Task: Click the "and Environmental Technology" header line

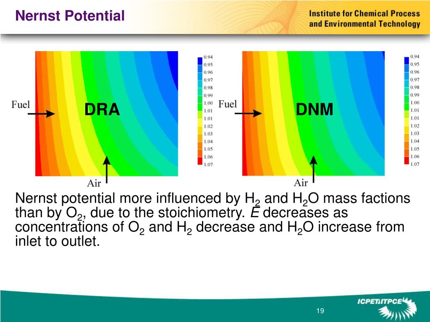Action: click(x=364, y=24)
